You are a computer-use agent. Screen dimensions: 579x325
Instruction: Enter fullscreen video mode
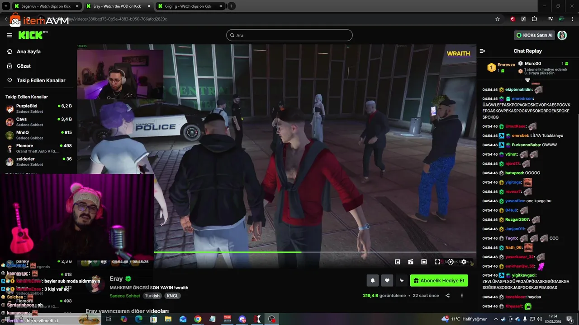pos(437,262)
